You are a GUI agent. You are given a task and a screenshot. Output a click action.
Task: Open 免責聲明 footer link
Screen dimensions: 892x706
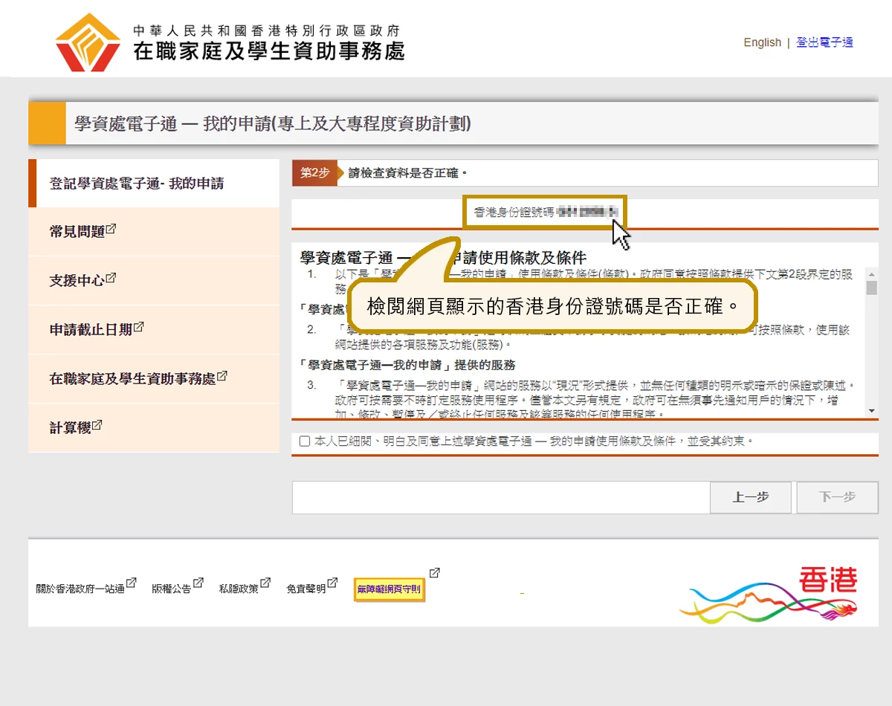(x=306, y=589)
